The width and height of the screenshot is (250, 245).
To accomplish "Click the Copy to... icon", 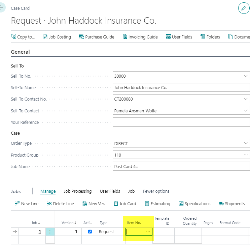I will (13, 37).
